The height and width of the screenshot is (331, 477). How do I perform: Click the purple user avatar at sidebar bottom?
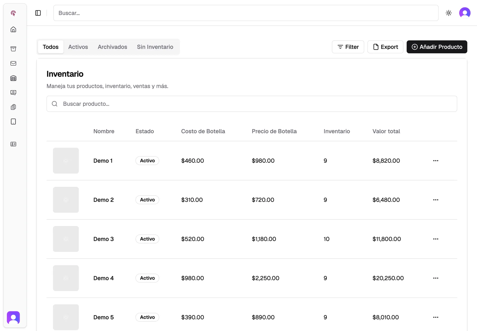point(13,318)
